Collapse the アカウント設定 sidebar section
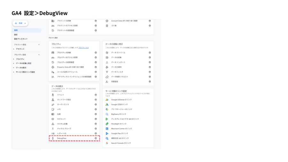The height and width of the screenshot is (162, 288). [39, 45]
